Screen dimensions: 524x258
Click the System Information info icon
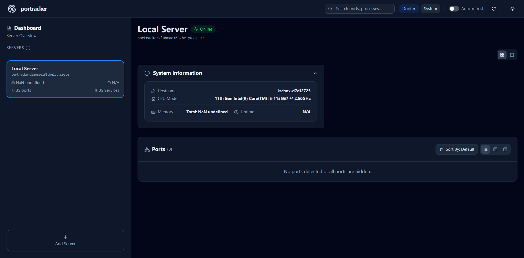[x=147, y=73]
